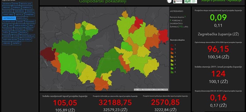Filter dashboard by RUGVICA

23,32
